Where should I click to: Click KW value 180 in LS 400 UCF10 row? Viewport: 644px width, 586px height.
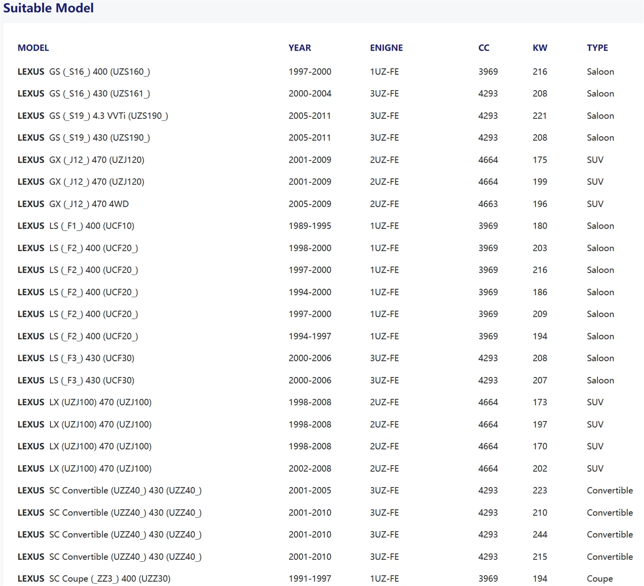pos(540,226)
